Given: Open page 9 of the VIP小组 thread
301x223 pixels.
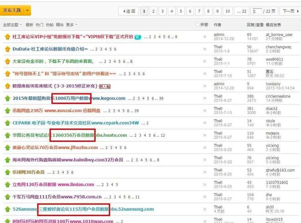Looking at the screenshot, I should point(176,37).
